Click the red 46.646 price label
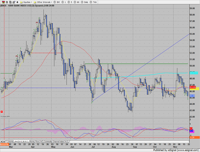200x152 pixels. click(x=193, y=87)
